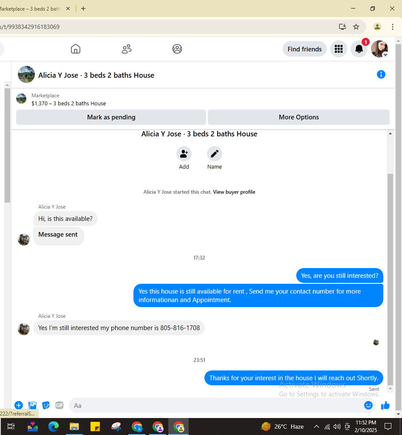Screen dimensions: 402x435
Task: Show hidden system tray icons
Action: coord(316,427)
